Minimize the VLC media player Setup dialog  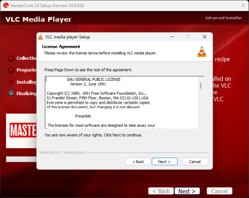click(172, 37)
